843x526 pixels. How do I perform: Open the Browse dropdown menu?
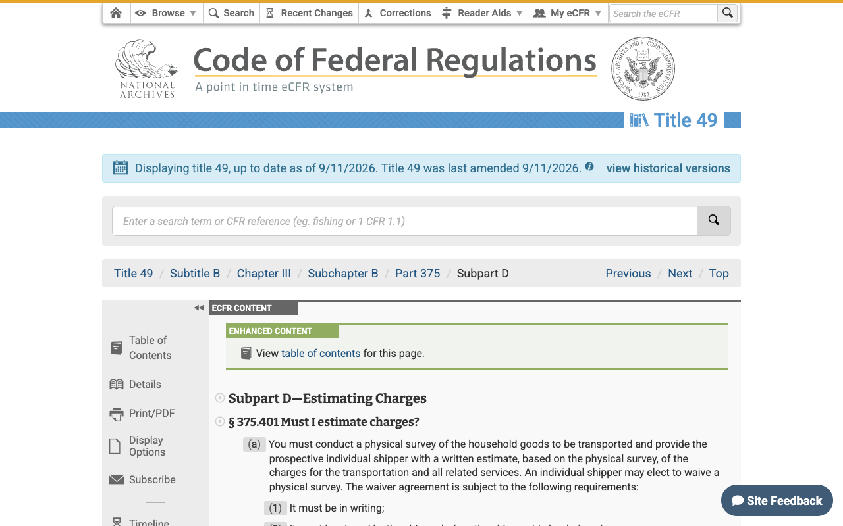(166, 13)
